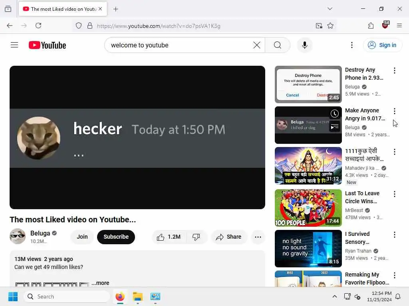Open Beluga i killed ur dog thumbnail
Viewport: 409px width, 306px height.
[x=308, y=125]
